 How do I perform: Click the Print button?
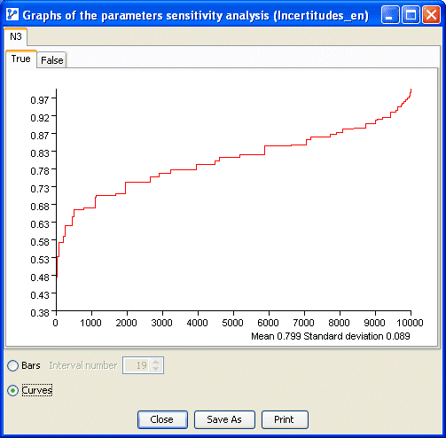[x=285, y=419]
